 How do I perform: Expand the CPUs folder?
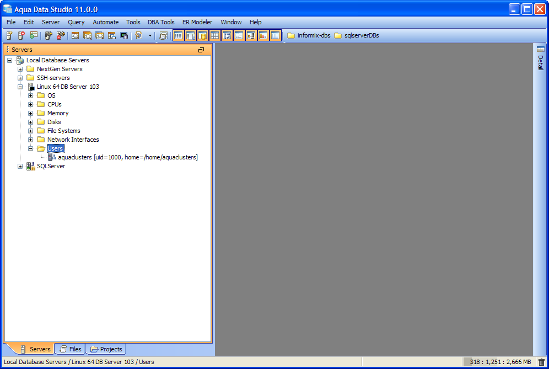30,104
